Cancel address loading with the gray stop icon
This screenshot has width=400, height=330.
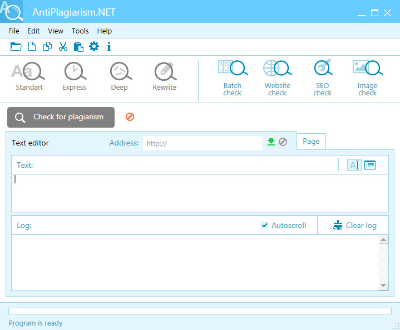(283, 142)
